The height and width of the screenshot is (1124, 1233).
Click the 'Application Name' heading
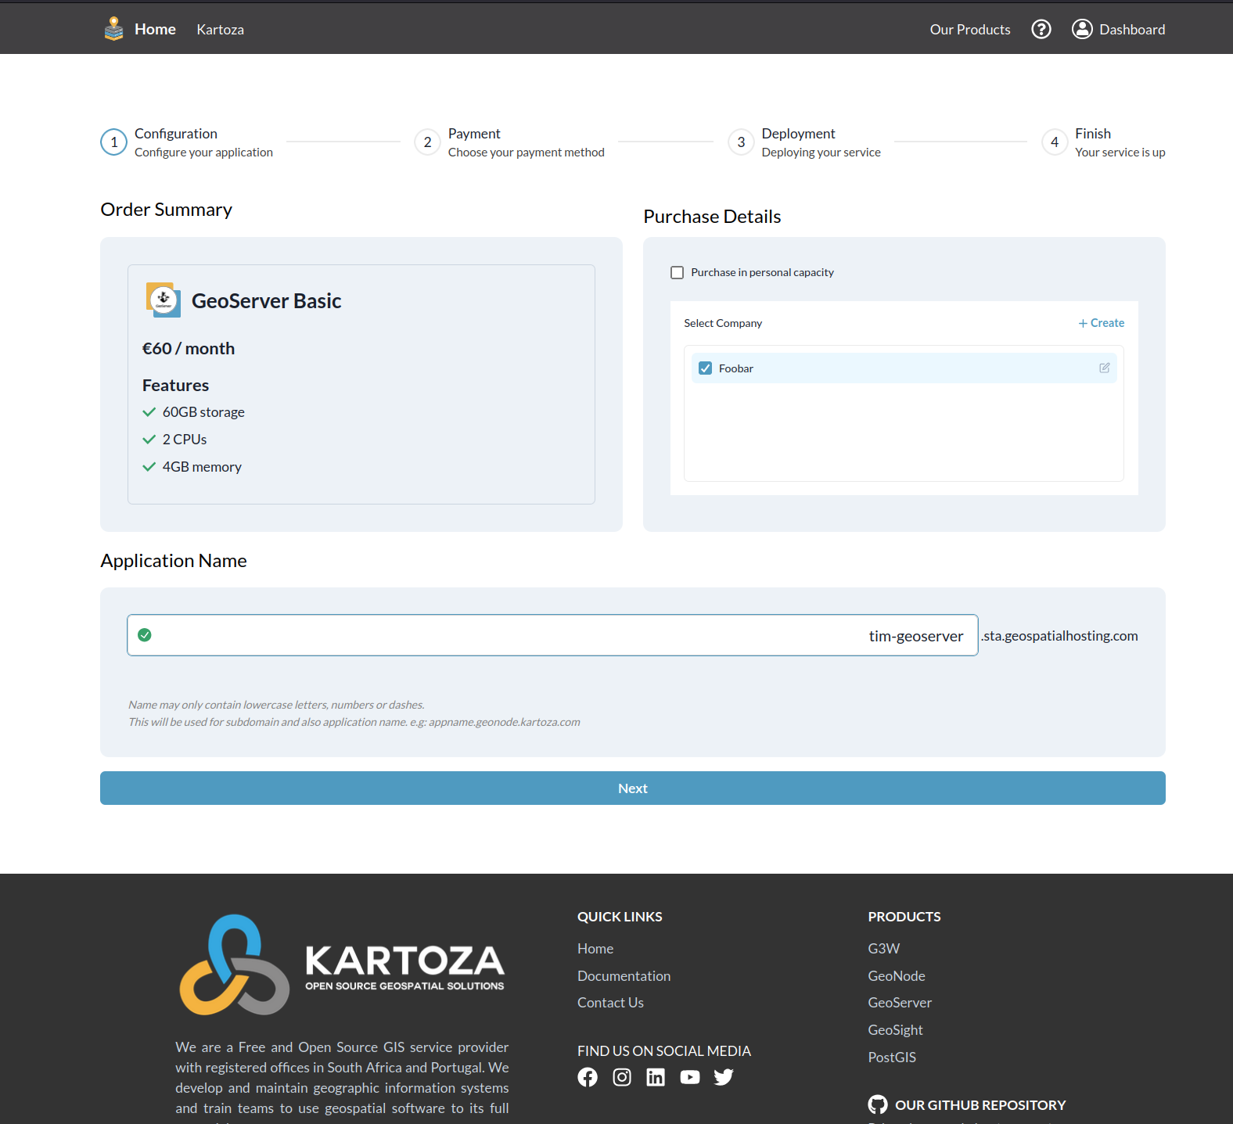click(174, 561)
